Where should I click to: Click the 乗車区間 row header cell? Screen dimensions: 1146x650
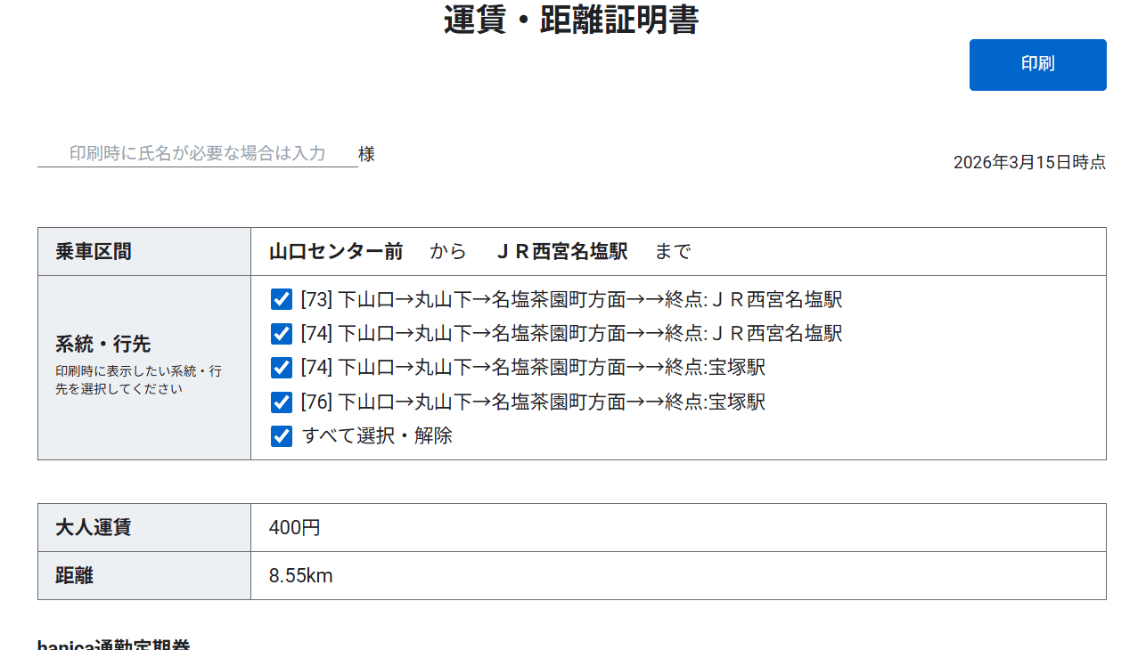(94, 252)
